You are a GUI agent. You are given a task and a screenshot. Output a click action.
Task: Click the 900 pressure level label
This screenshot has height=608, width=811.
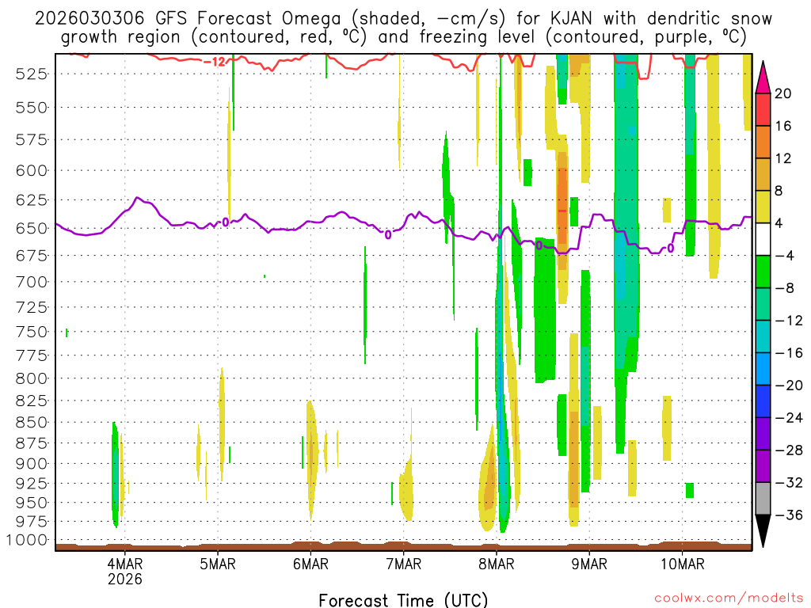coord(31,464)
